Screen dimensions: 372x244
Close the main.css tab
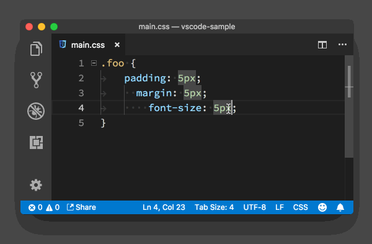(x=117, y=45)
